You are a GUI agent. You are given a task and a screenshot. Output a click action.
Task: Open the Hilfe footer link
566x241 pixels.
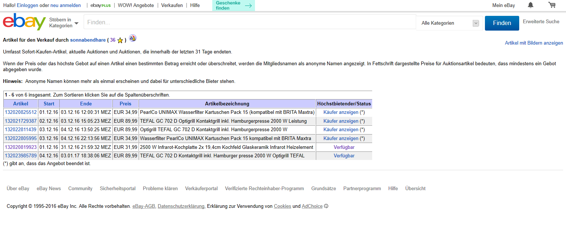(x=393, y=188)
